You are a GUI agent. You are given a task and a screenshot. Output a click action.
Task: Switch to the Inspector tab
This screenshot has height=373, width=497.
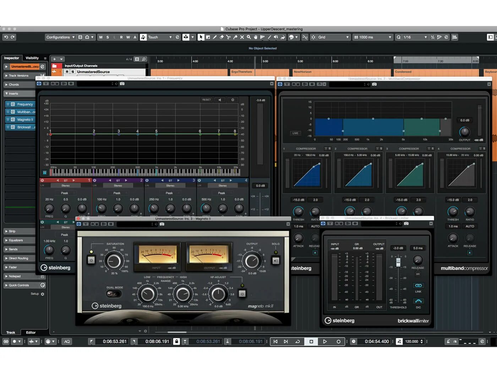pyautogui.click(x=12, y=58)
